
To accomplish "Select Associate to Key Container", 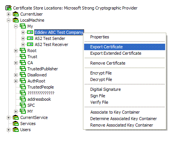I will tap(124, 112).
